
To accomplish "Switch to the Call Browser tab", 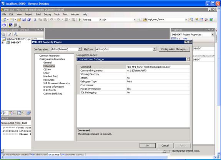I will 39,155.
